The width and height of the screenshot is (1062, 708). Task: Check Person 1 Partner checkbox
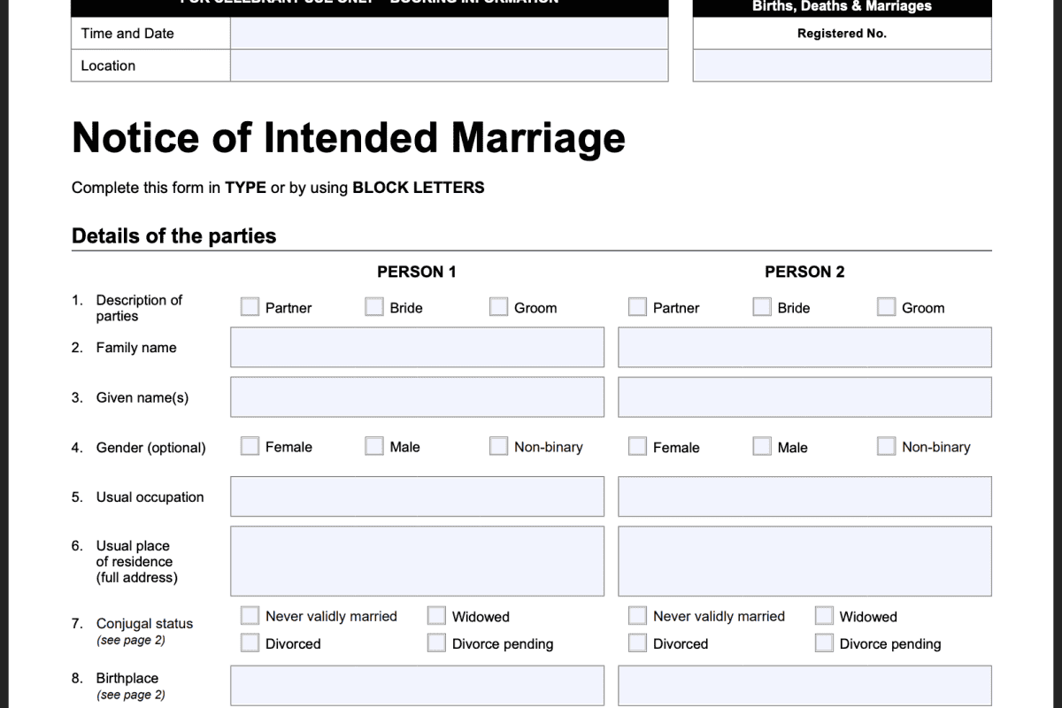click(x=250, y=307)
